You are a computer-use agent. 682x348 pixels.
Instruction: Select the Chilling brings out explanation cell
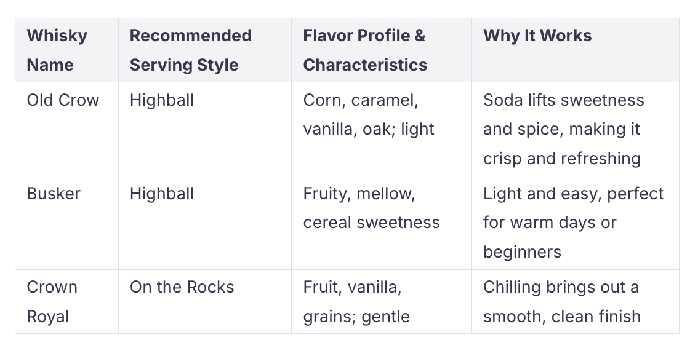(x=576, y=301)
